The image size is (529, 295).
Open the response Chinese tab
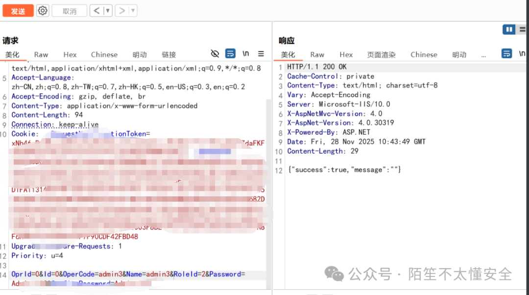424,55
